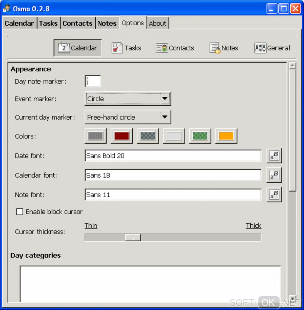Screen dimensions: 304x310
Task: Minimize the Osmo window
Action: pyautogui.click(x=272, y=9)
